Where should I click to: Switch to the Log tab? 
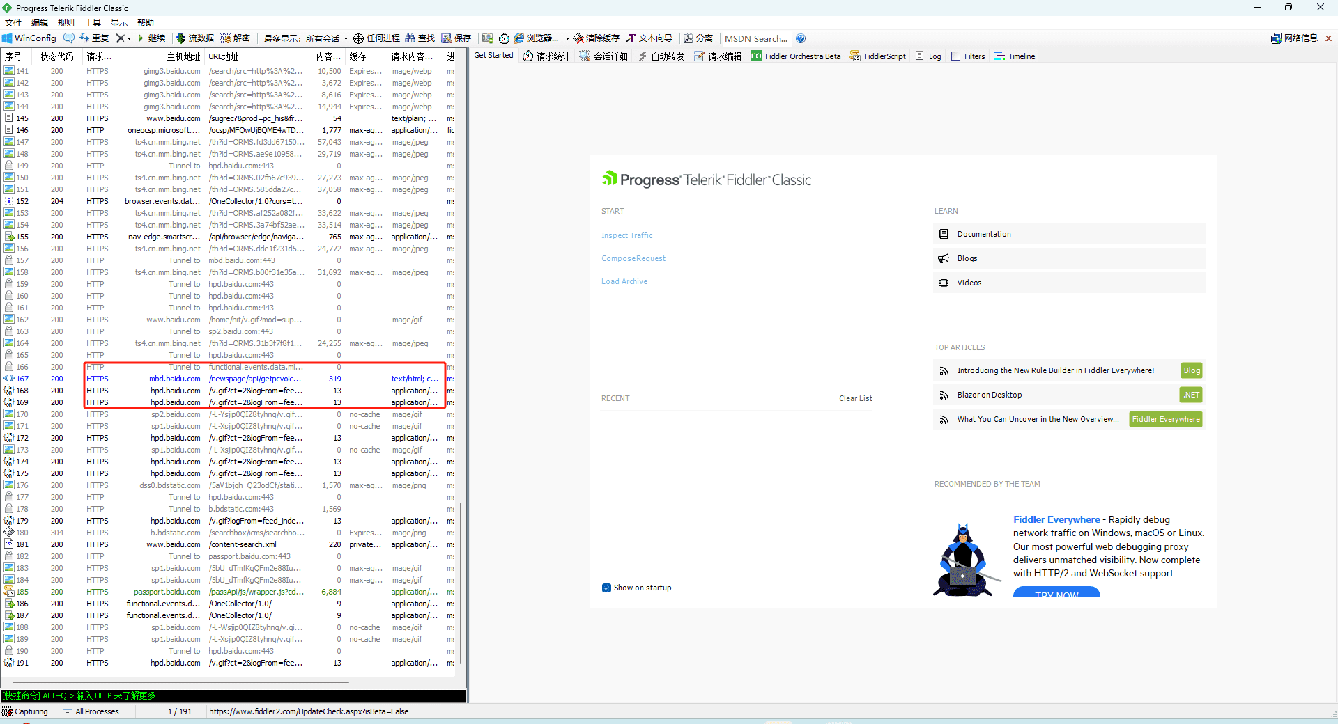click(x=928, y=56)
